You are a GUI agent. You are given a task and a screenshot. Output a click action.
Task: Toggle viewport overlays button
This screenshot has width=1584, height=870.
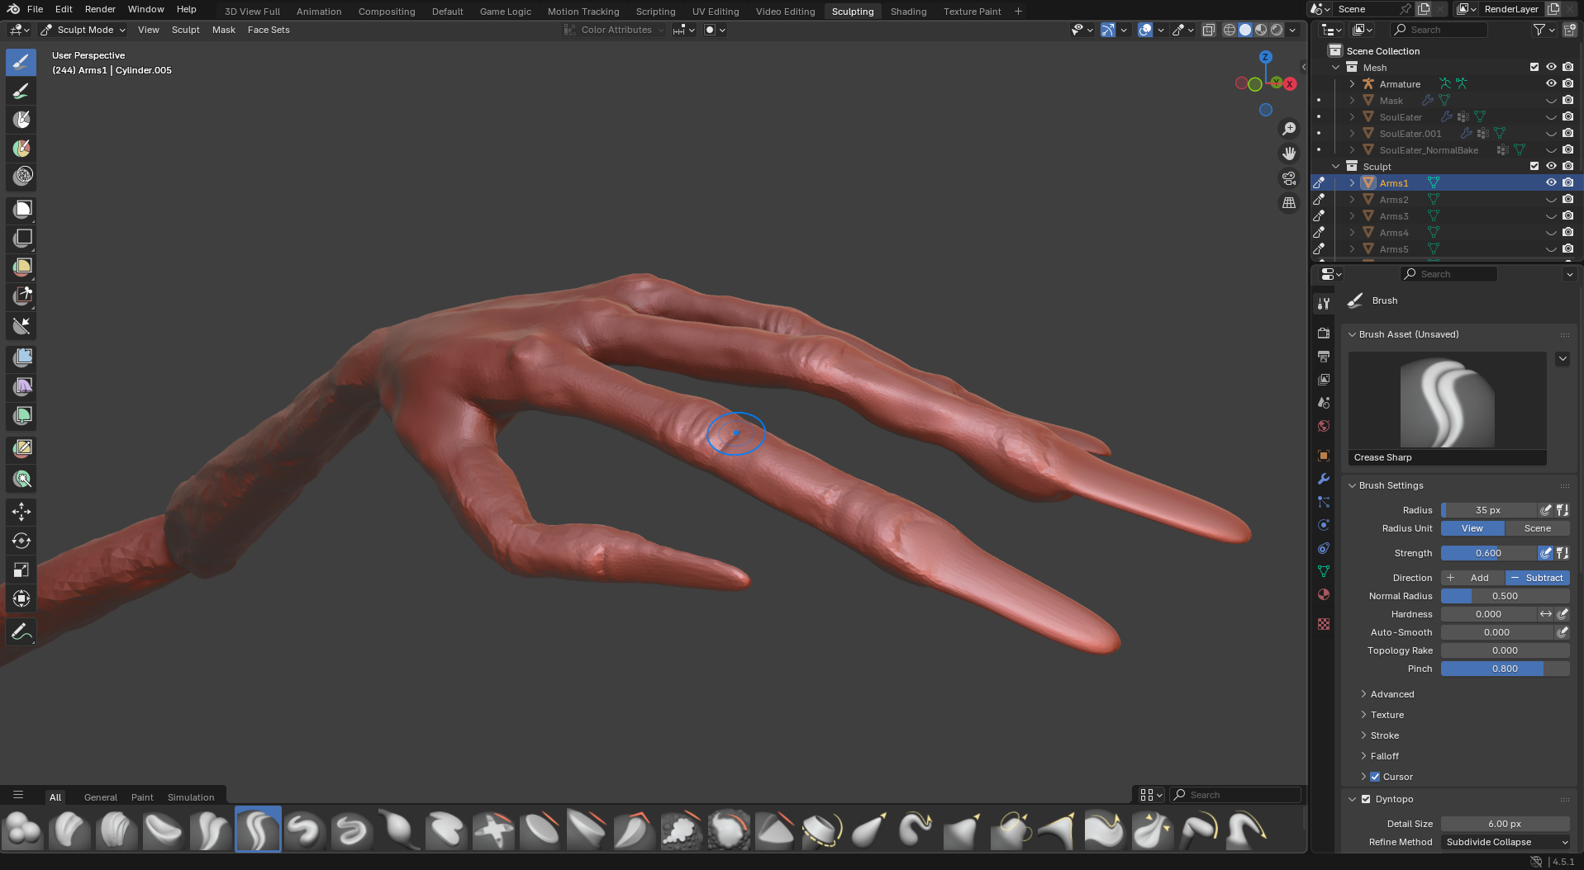(1145, 30)
